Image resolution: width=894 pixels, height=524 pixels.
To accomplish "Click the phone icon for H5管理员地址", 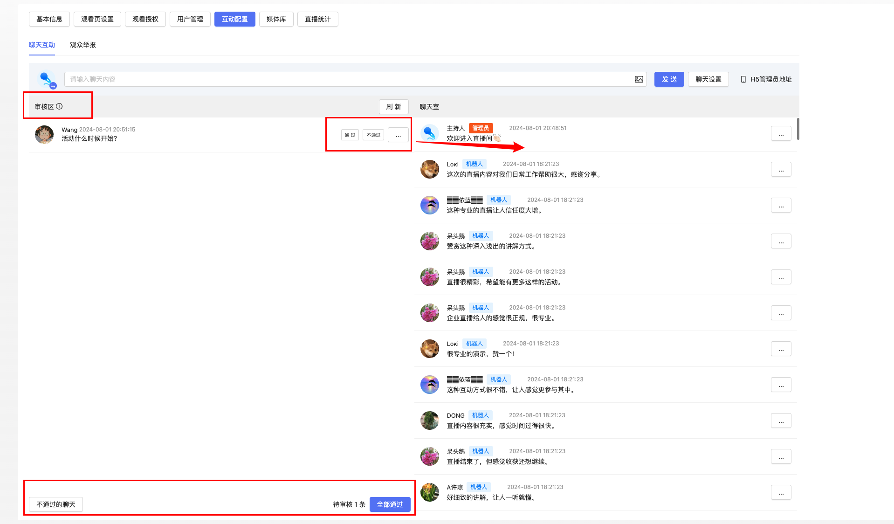I will tap(743, 79).
